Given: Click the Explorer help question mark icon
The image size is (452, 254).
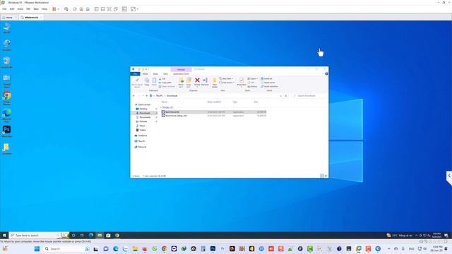Looking at the screenshot, I should coord(326,74).
